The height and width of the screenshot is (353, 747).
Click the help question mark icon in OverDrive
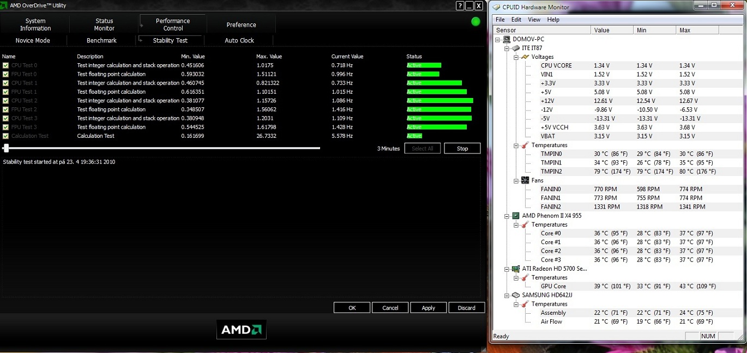459,5
